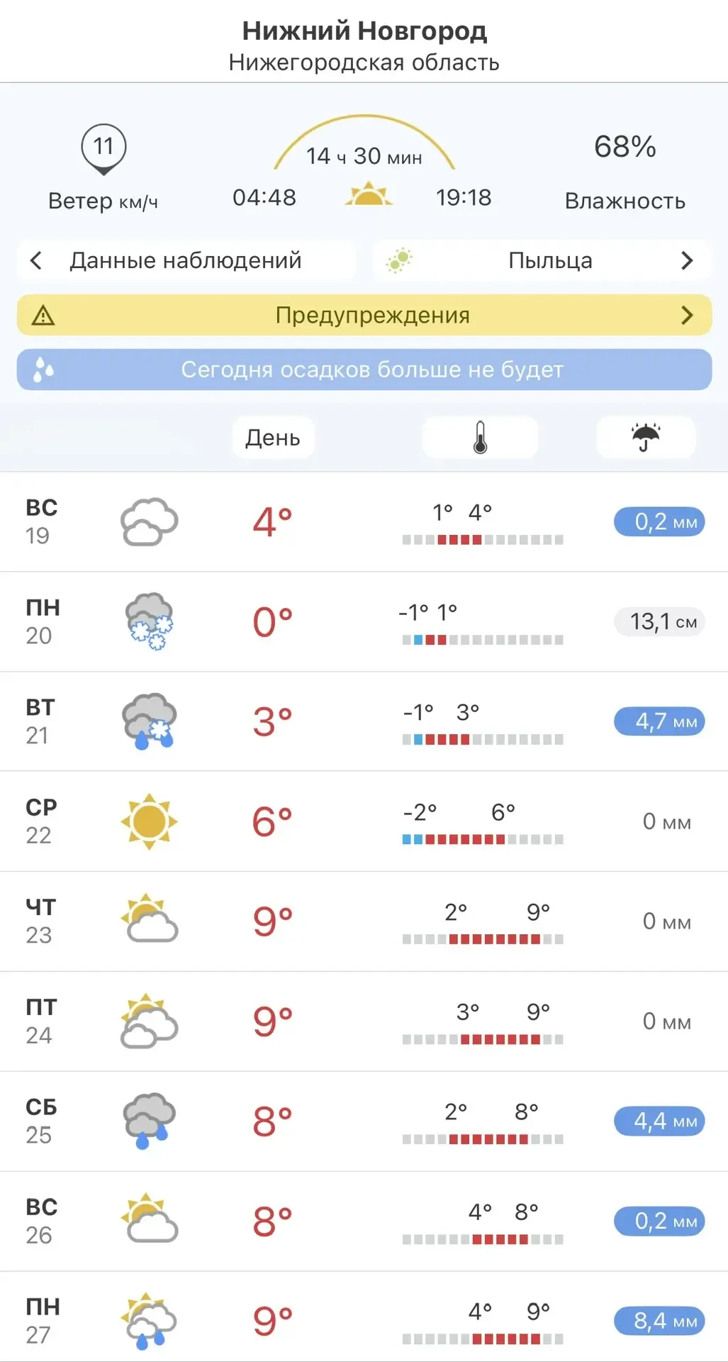Toggle the День day temperature view
Image resolution: width=728 pixels, height=1362 pixels.
pos(273,438)
